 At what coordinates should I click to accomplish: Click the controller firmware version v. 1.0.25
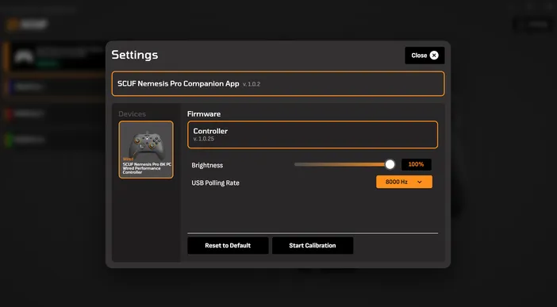click(x=204, y=139)
